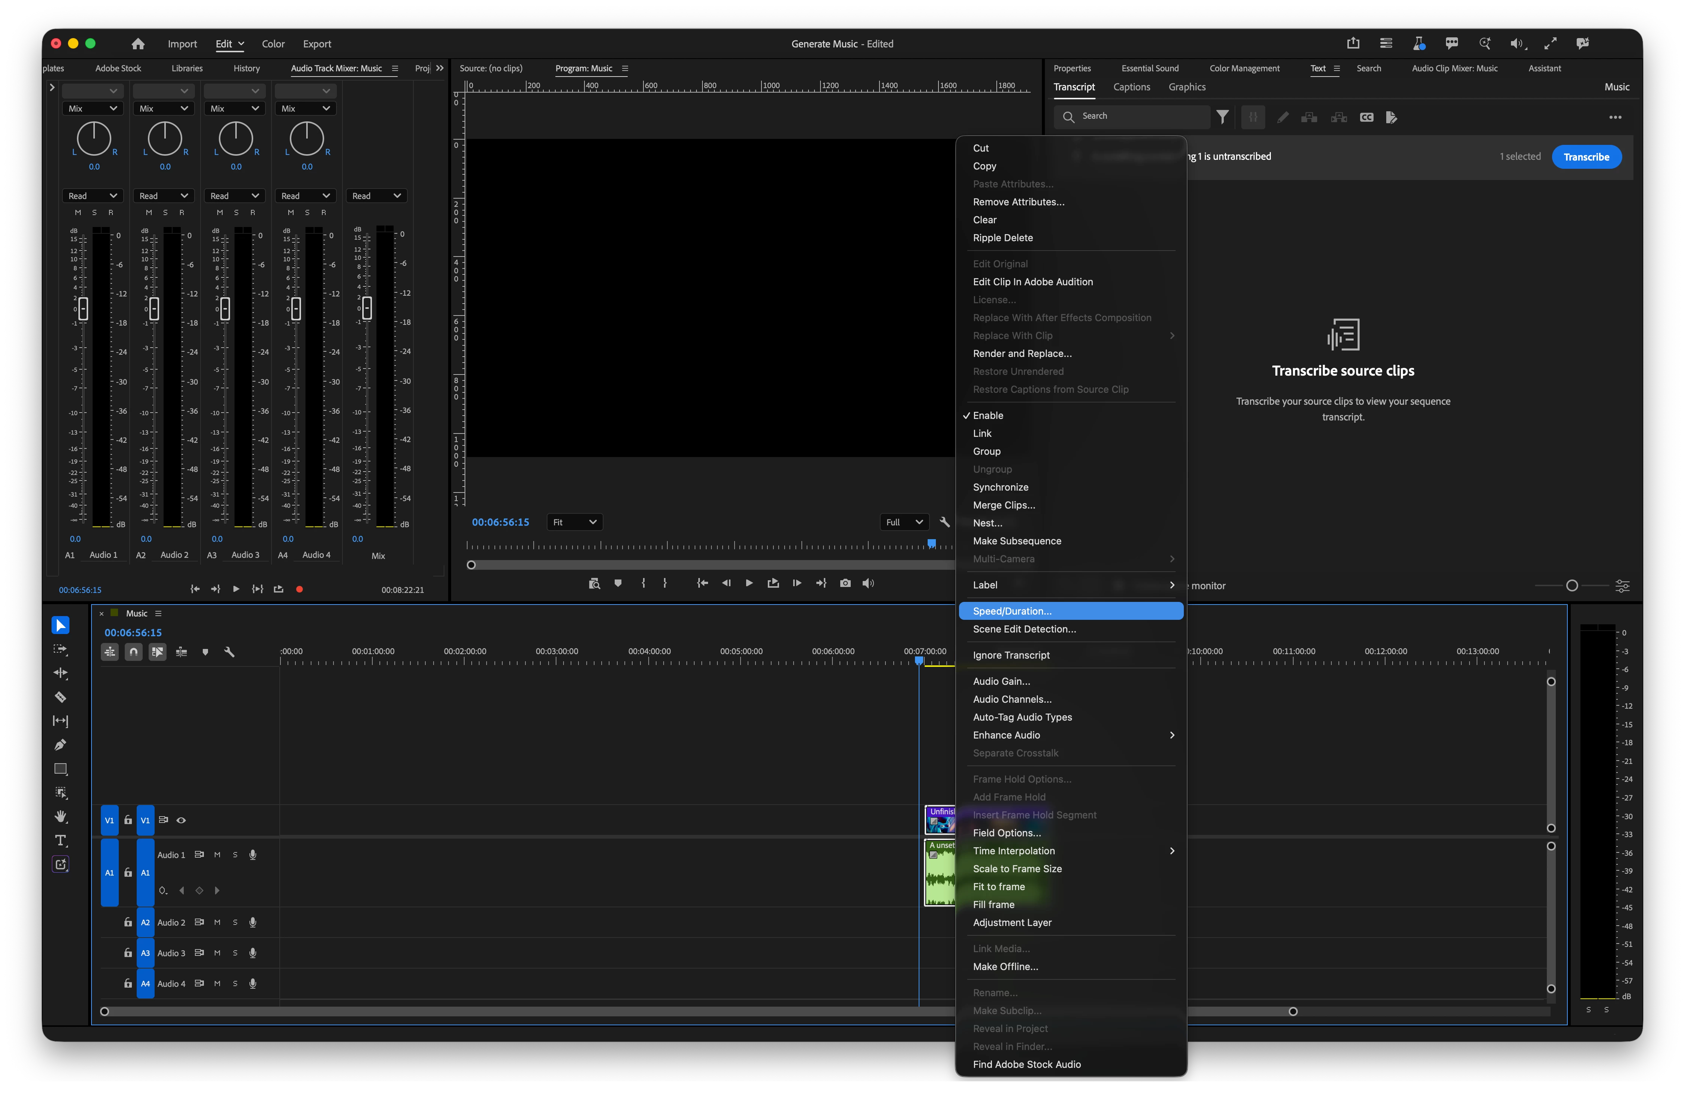Toggle Snap in timeline (magnet icon)
This screenshot has height=1097, width=1685.
click(x=134, y=652)
